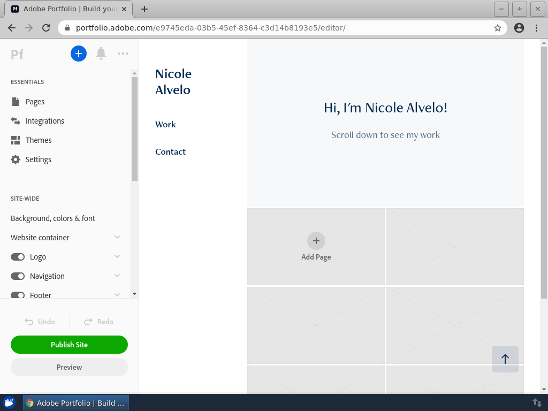Click the sidebar scroll-up arrow
This screenshot has width=548, height=411.
pyautogui.click(x=134, y=73)
